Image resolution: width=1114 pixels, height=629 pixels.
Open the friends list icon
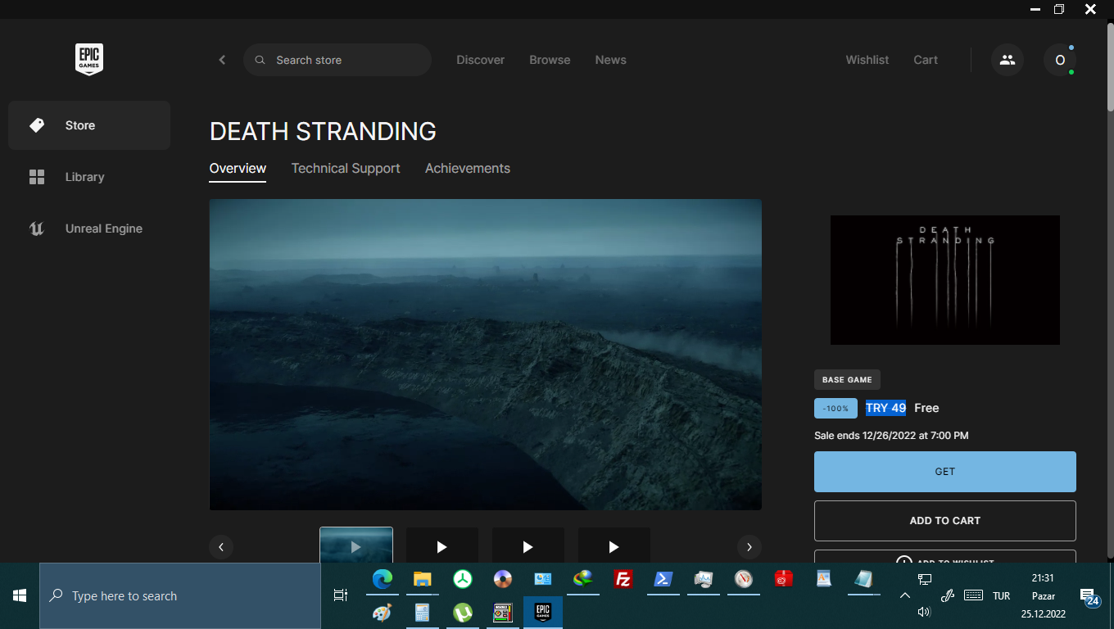[x=1008, y=60]
